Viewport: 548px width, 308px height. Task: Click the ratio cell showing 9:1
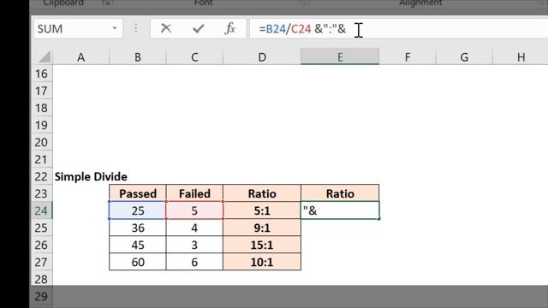[x=262, y=228]
